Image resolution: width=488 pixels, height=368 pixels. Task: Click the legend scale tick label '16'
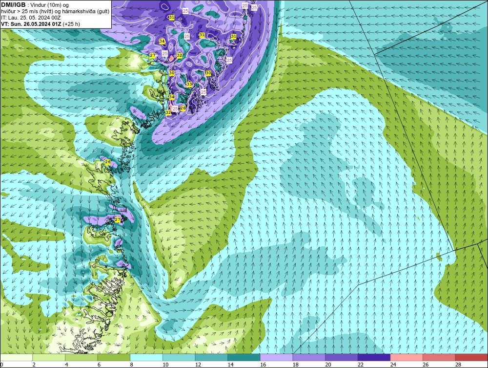[x=263, y=365]
